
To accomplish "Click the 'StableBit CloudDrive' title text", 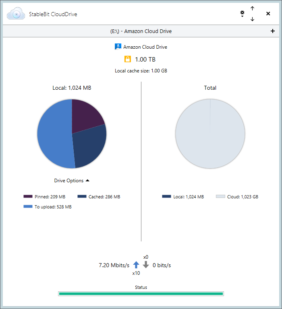I will tap(53, 14).
